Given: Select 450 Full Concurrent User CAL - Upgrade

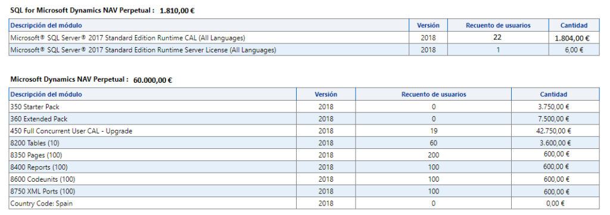Looking at the screenshot, I should click(x=71, y=131).
